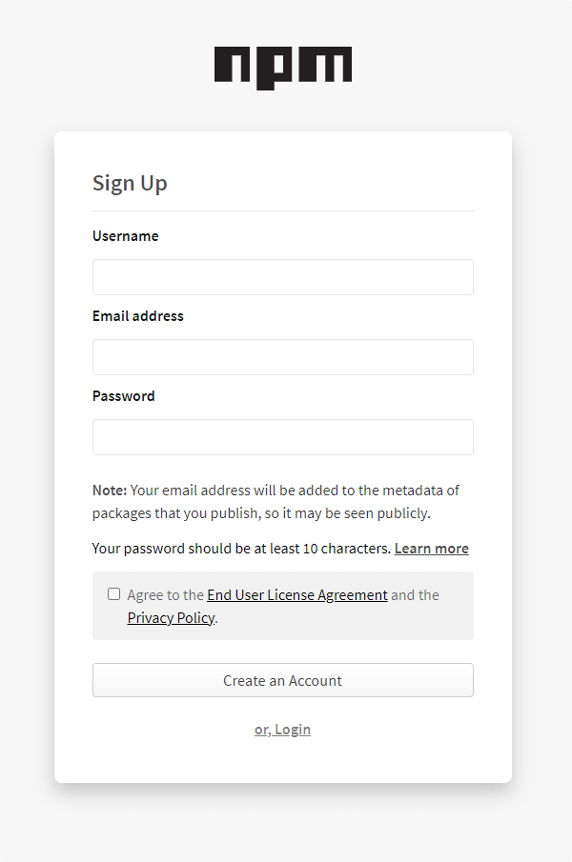Click the bold 'Note:' word
The height and width of the screenshot is (862, 572).
click(110, 491)
